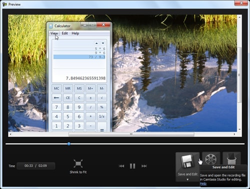
Task: Click the preview scroll-down arrow
Action: pyautogui.click(x=239, y=129)
